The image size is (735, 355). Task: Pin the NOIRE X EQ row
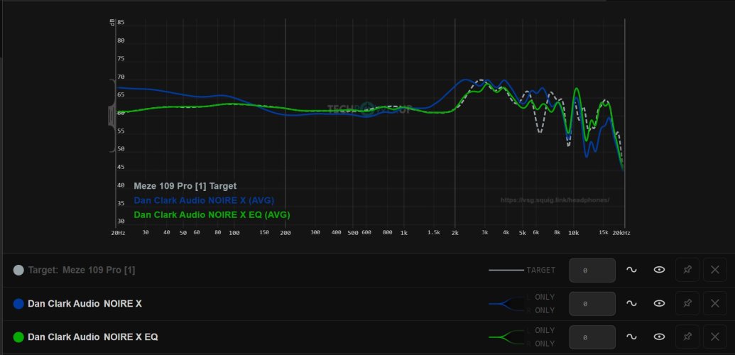(x=687, y=337)
